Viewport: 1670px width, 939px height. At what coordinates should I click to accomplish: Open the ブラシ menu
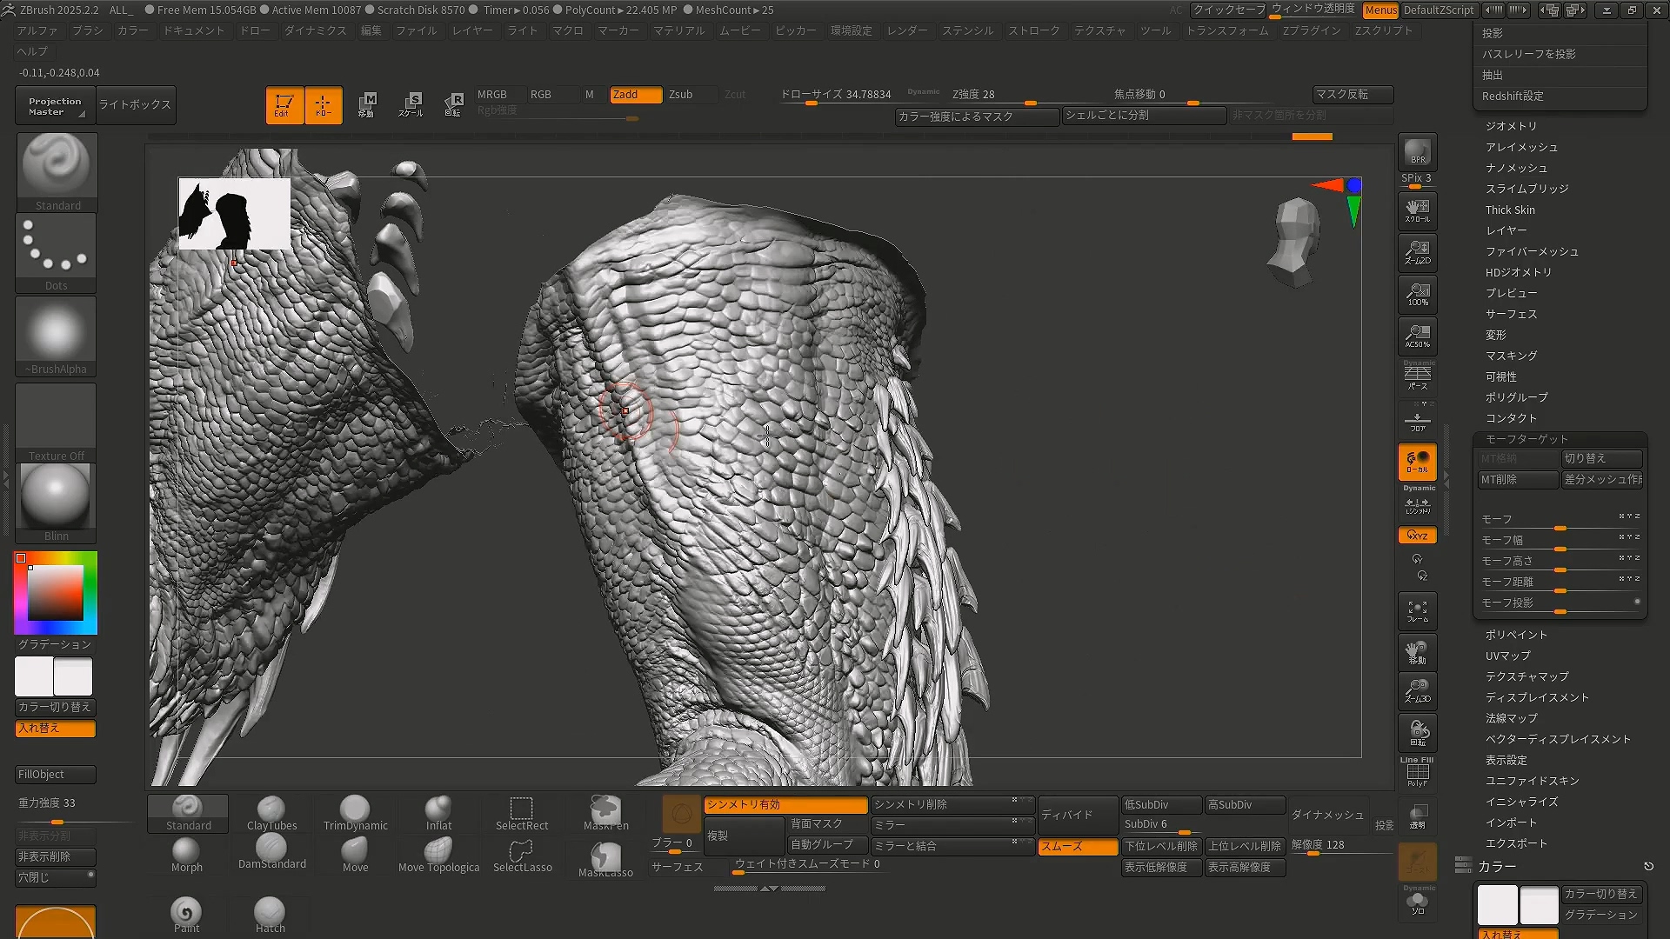[87, 30]
